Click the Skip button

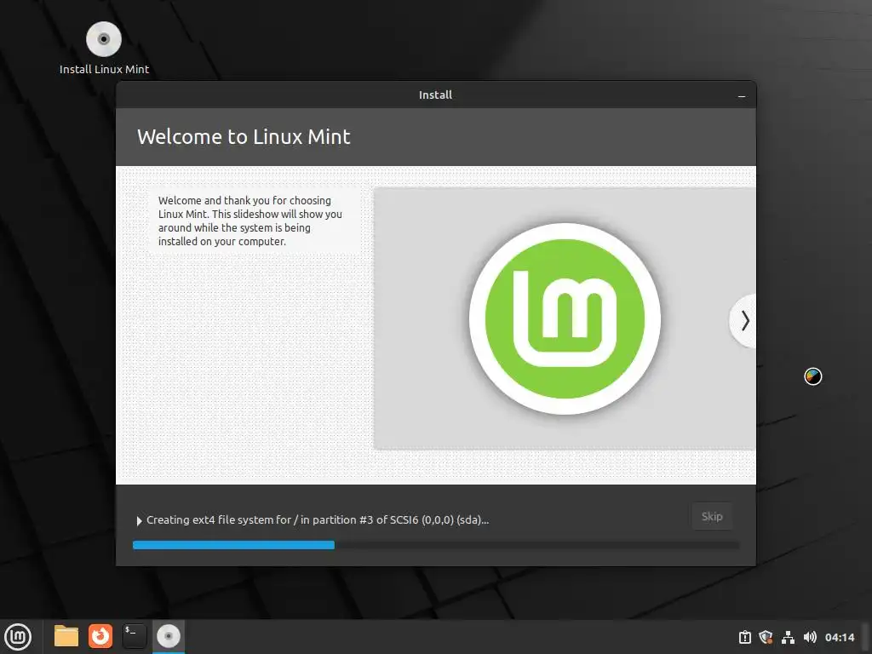712,517
